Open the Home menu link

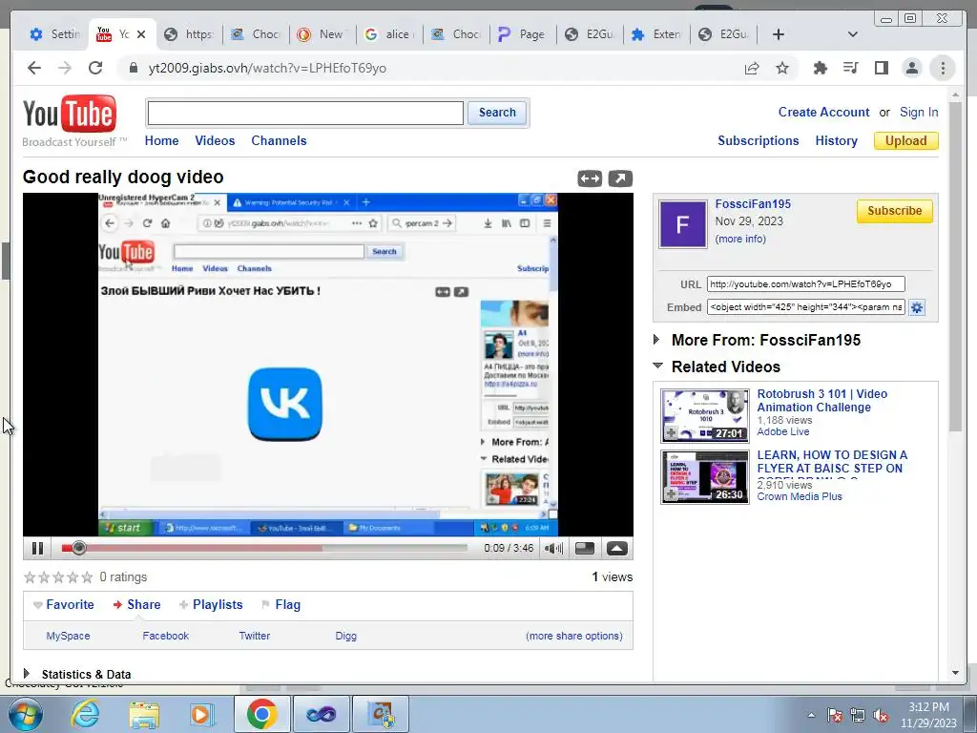[161, 141]
